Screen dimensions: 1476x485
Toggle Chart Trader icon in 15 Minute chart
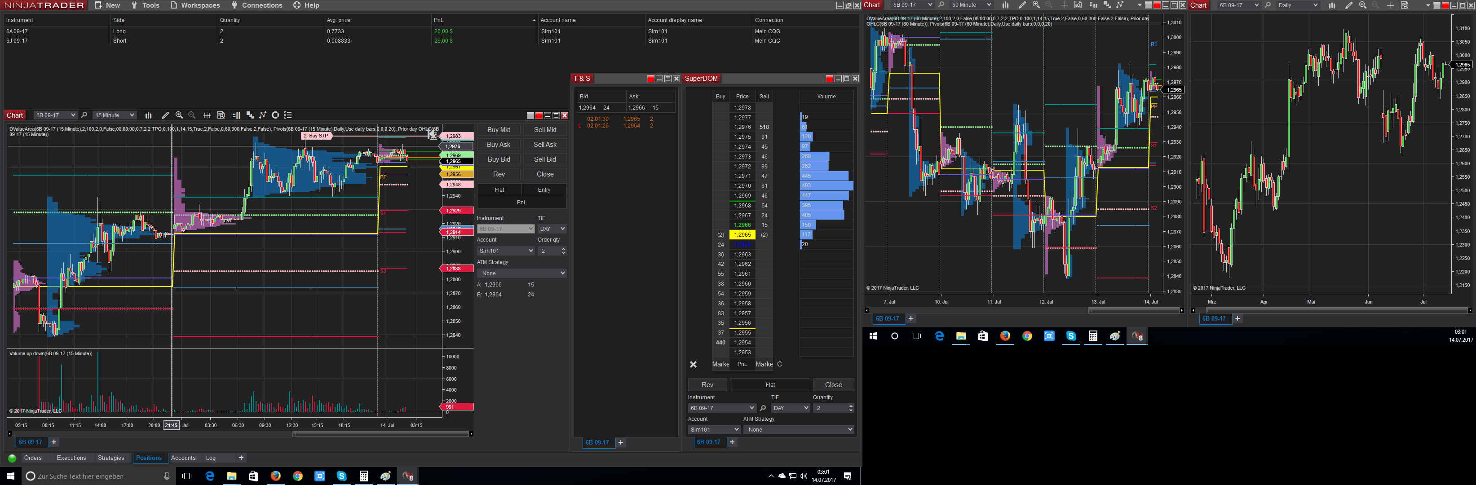tap(236, 115)
